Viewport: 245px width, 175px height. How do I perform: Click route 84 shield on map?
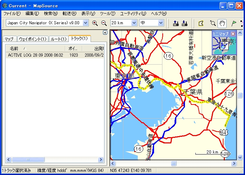click(223, 133)
